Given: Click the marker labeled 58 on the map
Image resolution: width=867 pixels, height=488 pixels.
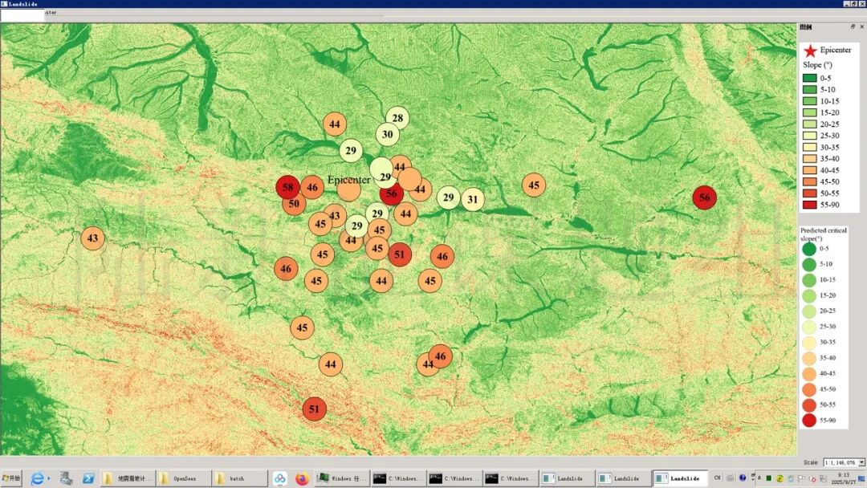Looking at the screenshot, I should click(287, 188).
